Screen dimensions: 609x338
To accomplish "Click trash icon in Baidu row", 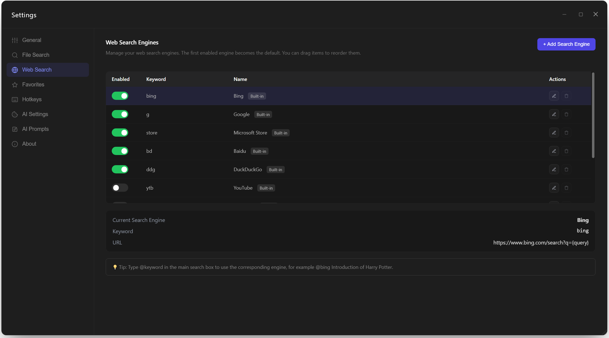I will 566,151.
